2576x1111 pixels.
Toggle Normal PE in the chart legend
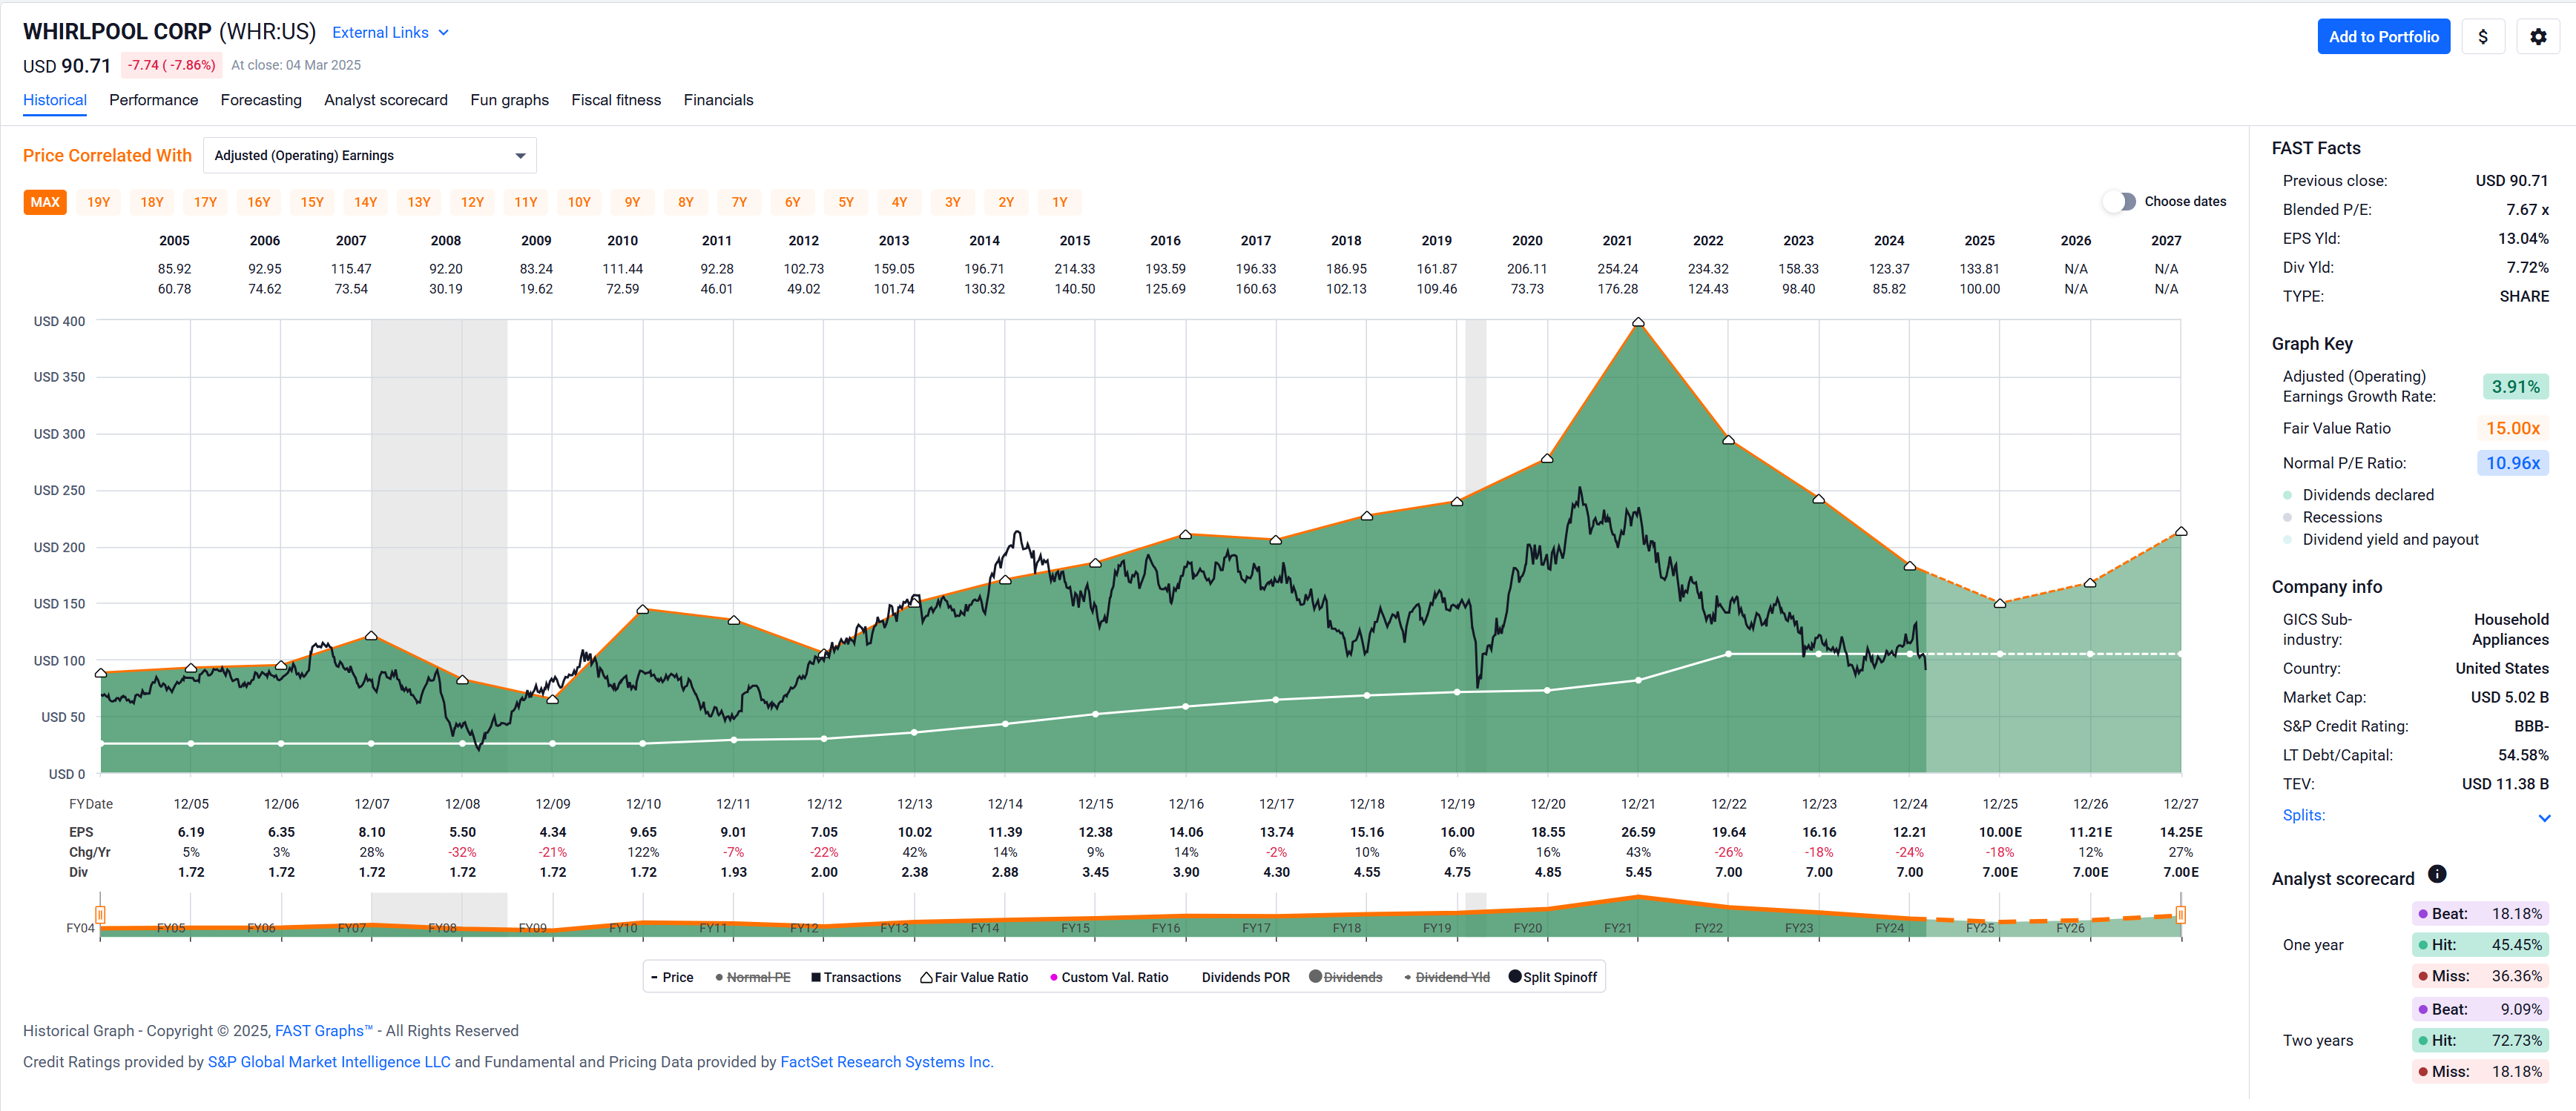click(x=752, y=977)
